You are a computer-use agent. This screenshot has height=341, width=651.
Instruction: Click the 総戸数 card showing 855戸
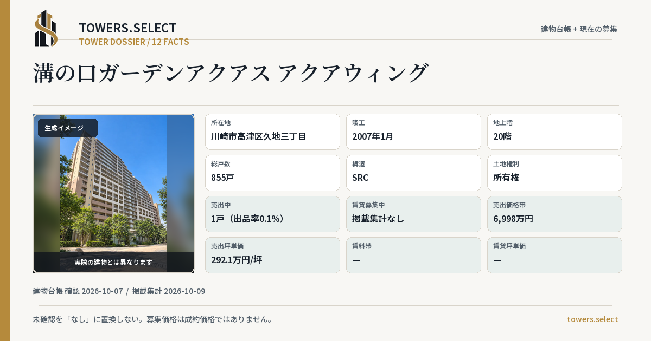272,173
